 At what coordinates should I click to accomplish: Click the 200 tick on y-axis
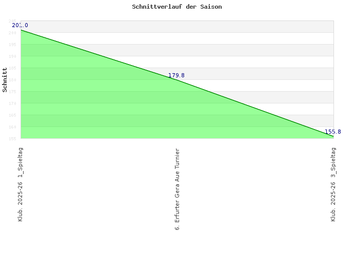point(13,33)
